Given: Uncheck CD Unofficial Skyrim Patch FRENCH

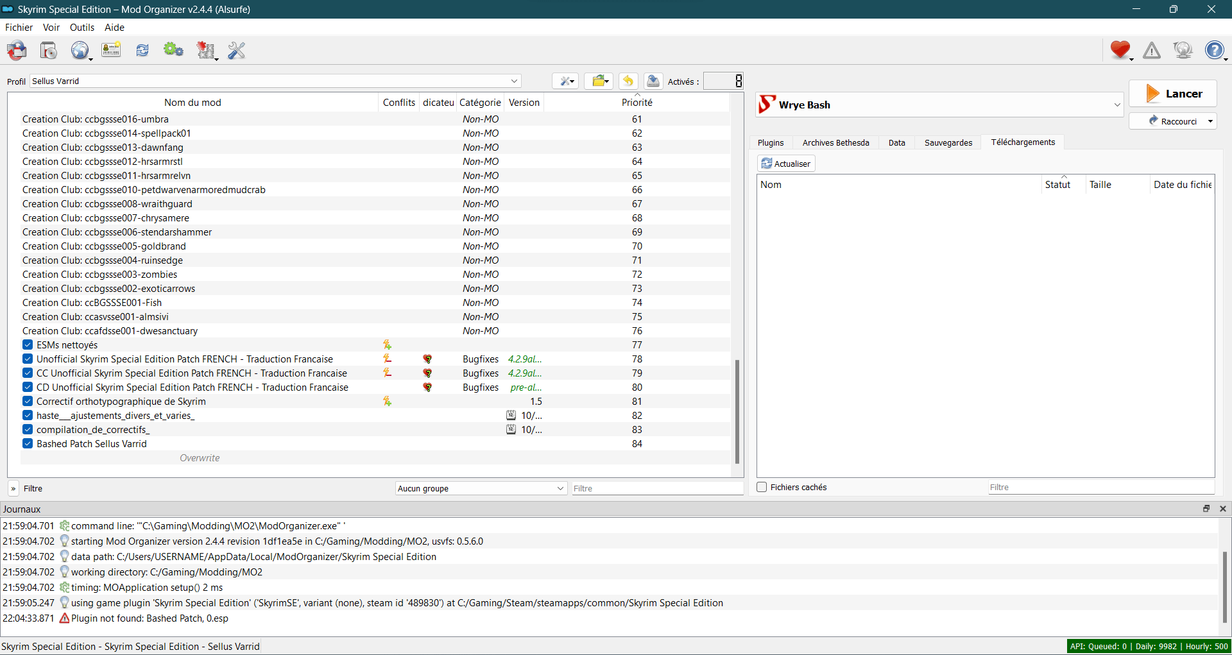Looking at the screenshot, I should click(x=28, y=387).
